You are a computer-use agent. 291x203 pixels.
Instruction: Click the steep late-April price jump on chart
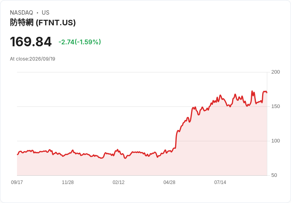(x=176, y=139)
